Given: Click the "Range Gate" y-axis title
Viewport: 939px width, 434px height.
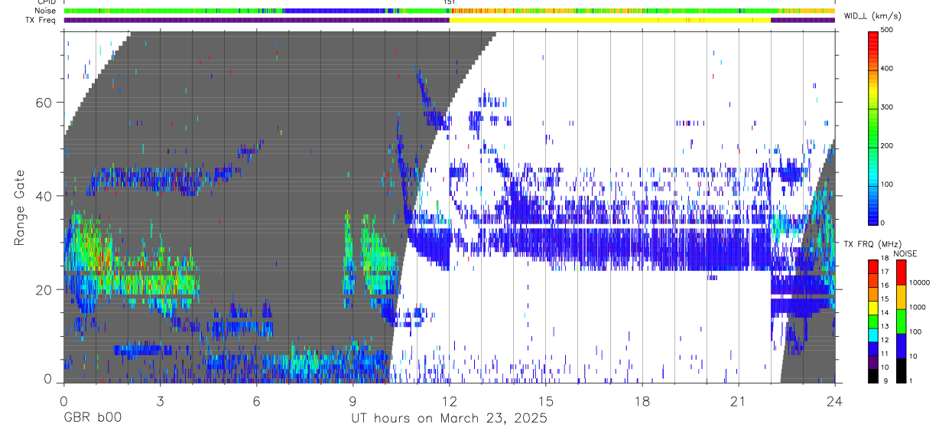Looking at the screenshot, I should click(21, 207).
